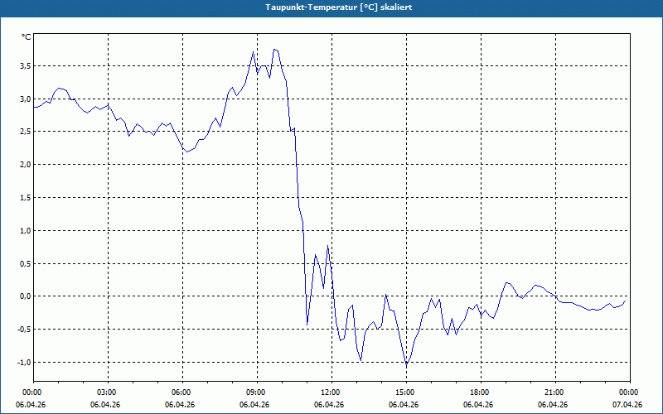Click the '06:00' time label
The height and width of the screenshot is (414, 663).
pyautogui.click(x=182, y=392)
